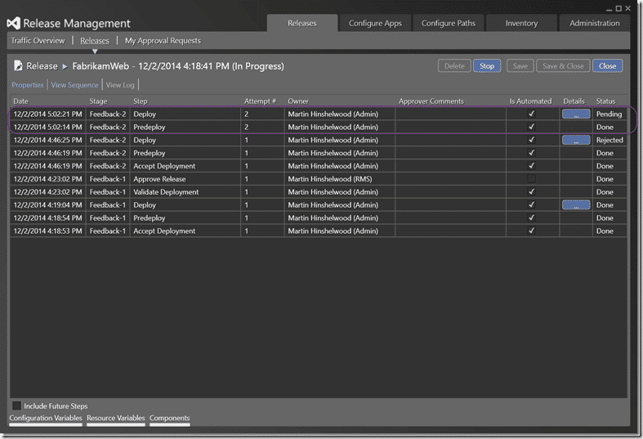The image size is (643, 439).
Task: Expand Configuration Variables section
Action: coord(46,418)
